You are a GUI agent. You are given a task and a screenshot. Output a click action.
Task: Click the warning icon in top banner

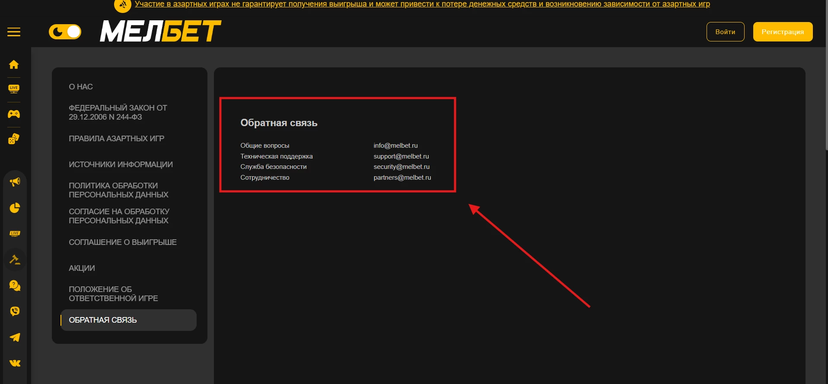coord(123,5)
